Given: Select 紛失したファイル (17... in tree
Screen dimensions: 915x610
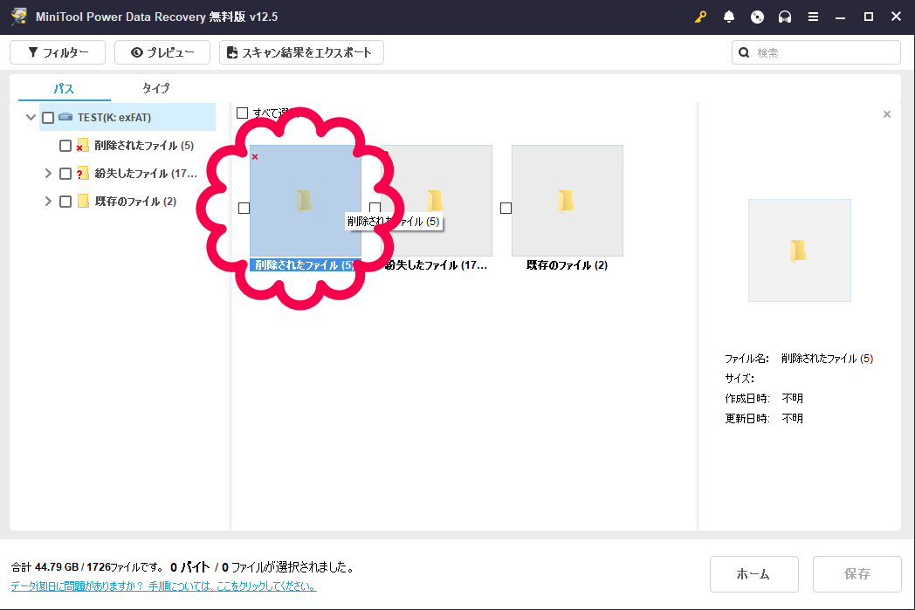Looking at the screenshot, I should tap(146, 173).
